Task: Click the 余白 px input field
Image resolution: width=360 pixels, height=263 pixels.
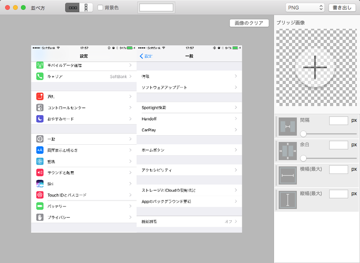Action: point(338,145)
